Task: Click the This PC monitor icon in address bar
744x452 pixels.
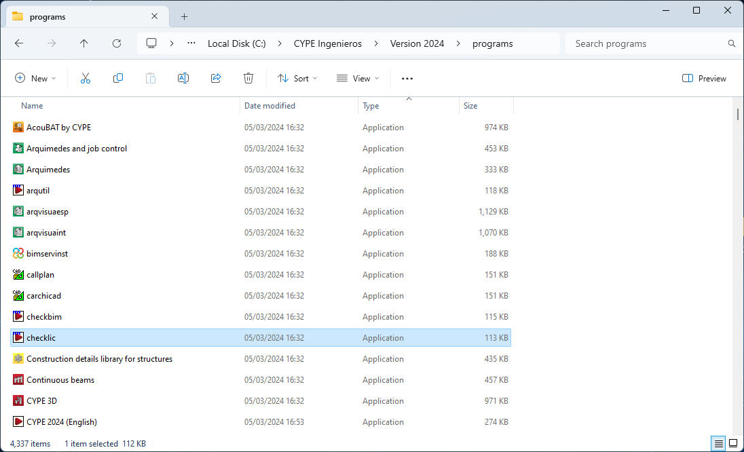Action: [x=151, y=43]
